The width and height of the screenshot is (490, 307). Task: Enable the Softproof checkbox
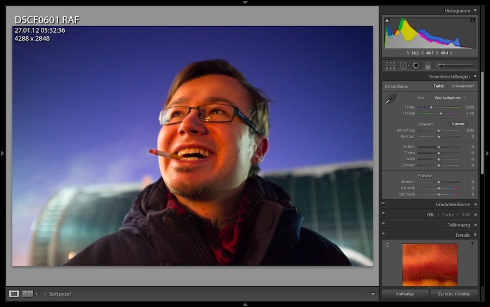pyautogui.click(x=45, y=294)
